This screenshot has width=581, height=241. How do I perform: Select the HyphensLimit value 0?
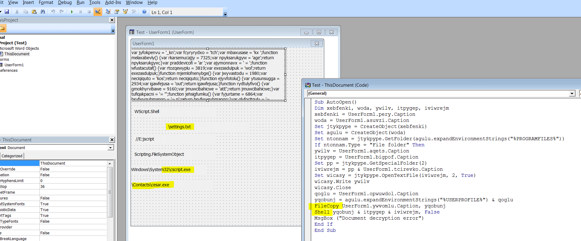(x=73, y=181)
